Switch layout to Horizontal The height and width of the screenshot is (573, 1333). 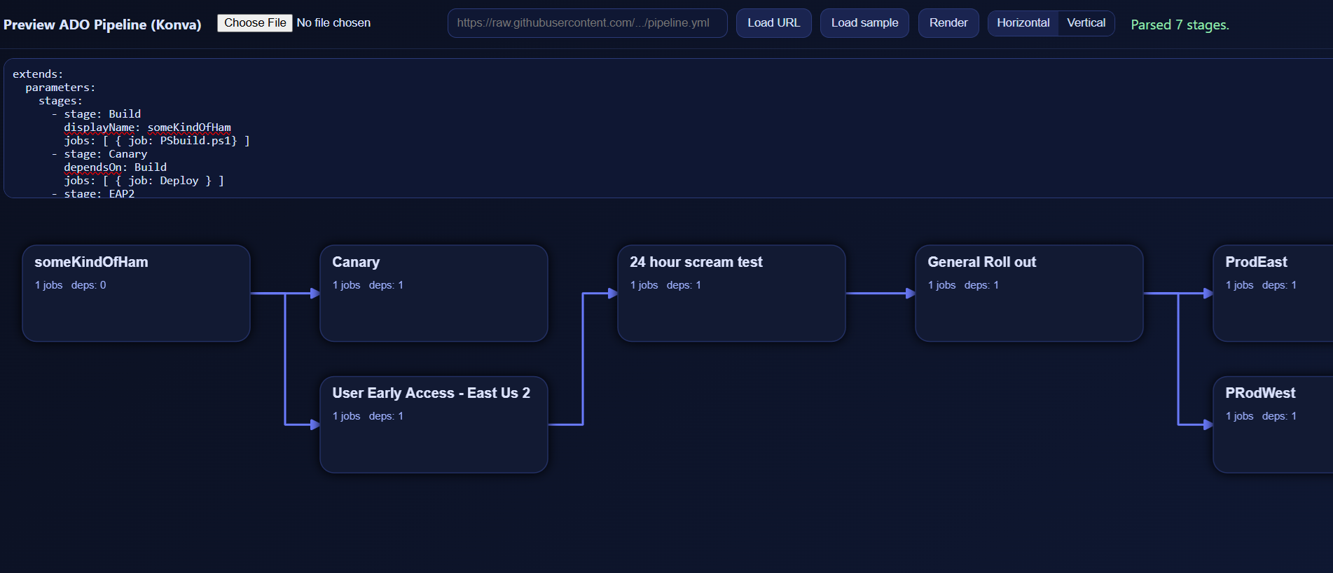1023,23
